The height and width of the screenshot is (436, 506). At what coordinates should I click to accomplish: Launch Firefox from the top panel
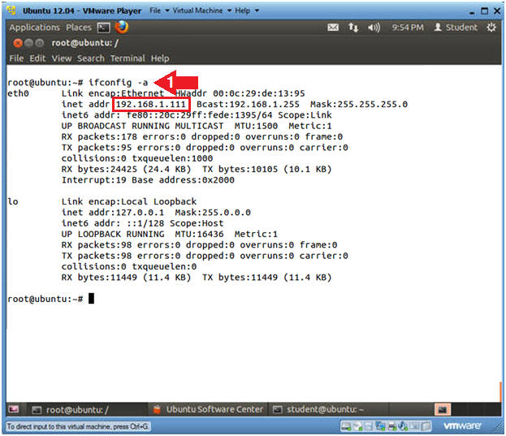tap(121, 27)
